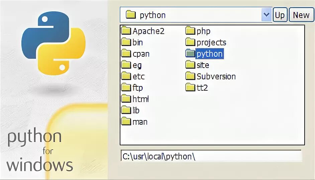Select the 'bin' folder name
This screenshot has width=315, height=180.
point(138,42)
